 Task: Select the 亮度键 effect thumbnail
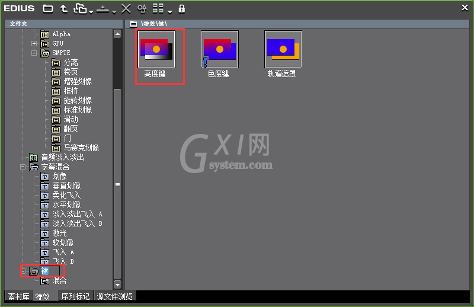156,49
